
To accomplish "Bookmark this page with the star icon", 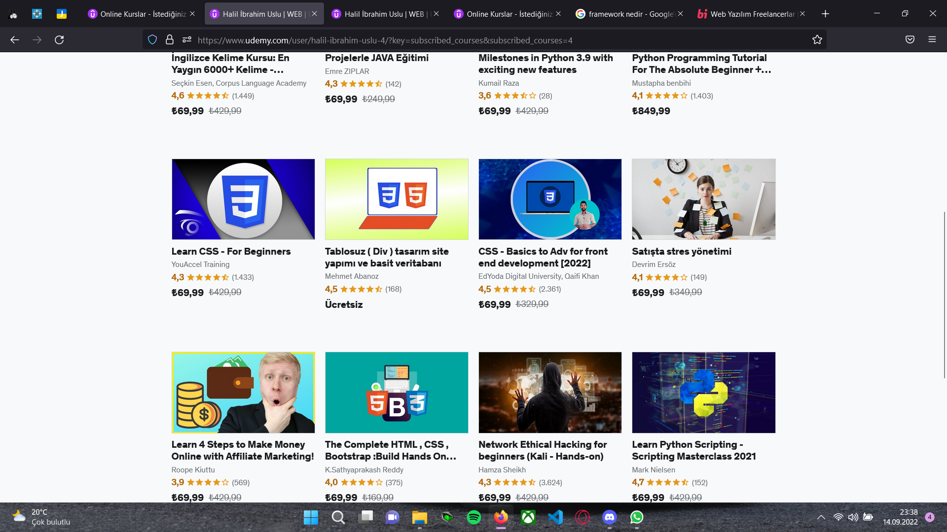I will click(x=817, y=40).
